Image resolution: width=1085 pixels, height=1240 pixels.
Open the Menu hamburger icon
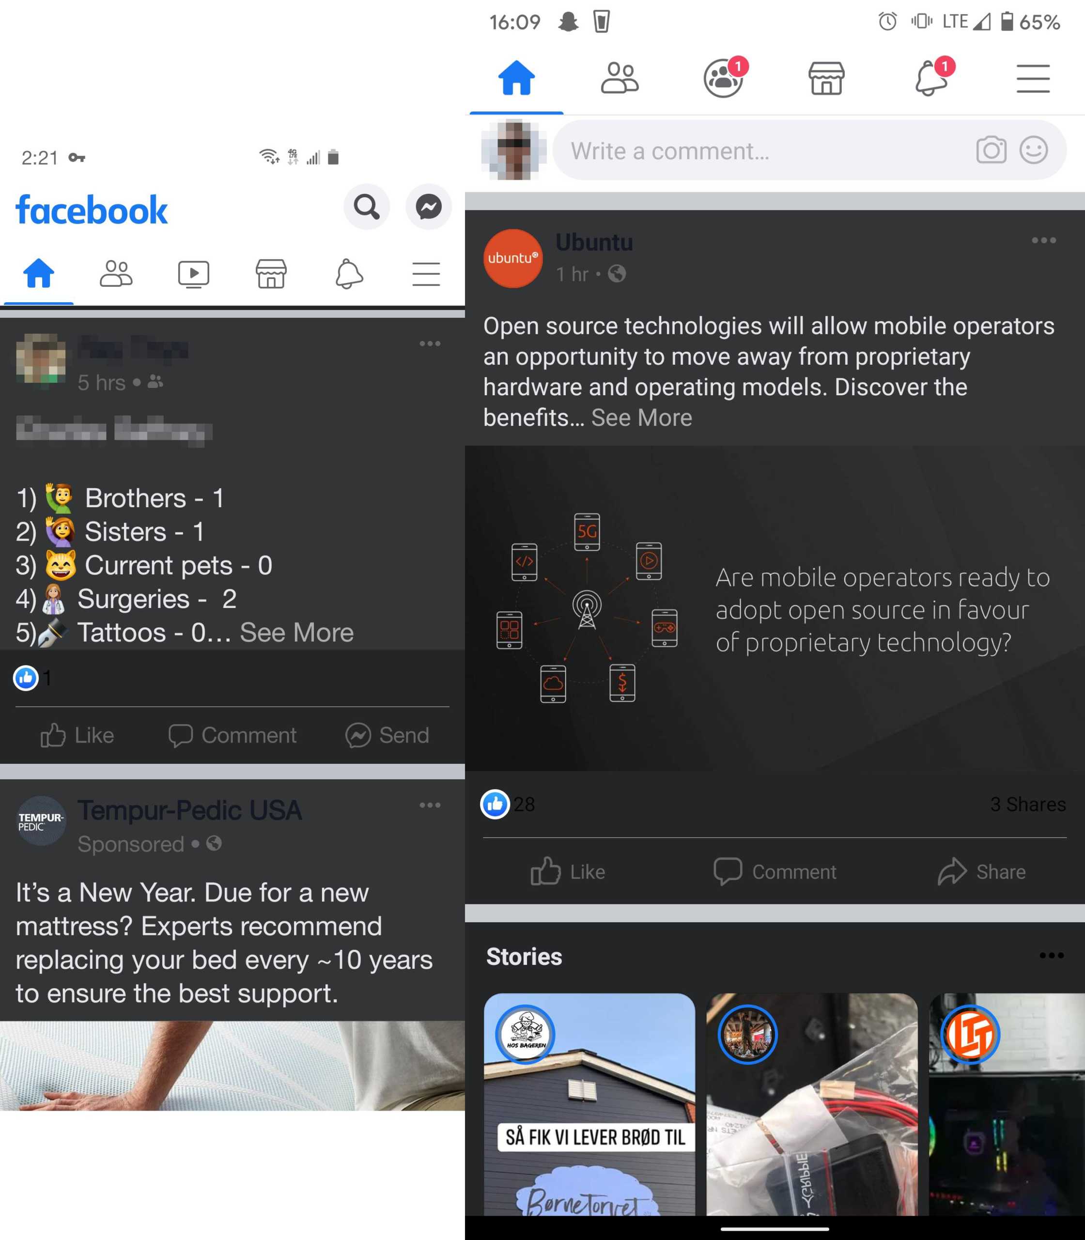coord(427,274)
